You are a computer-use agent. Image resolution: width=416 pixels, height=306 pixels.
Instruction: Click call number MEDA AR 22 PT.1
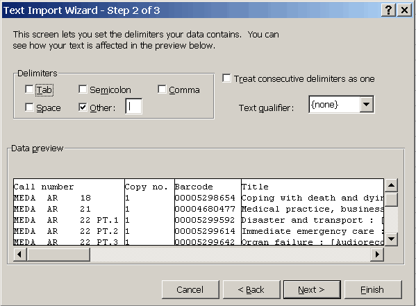pyautogui.click(x=66, y=221)
